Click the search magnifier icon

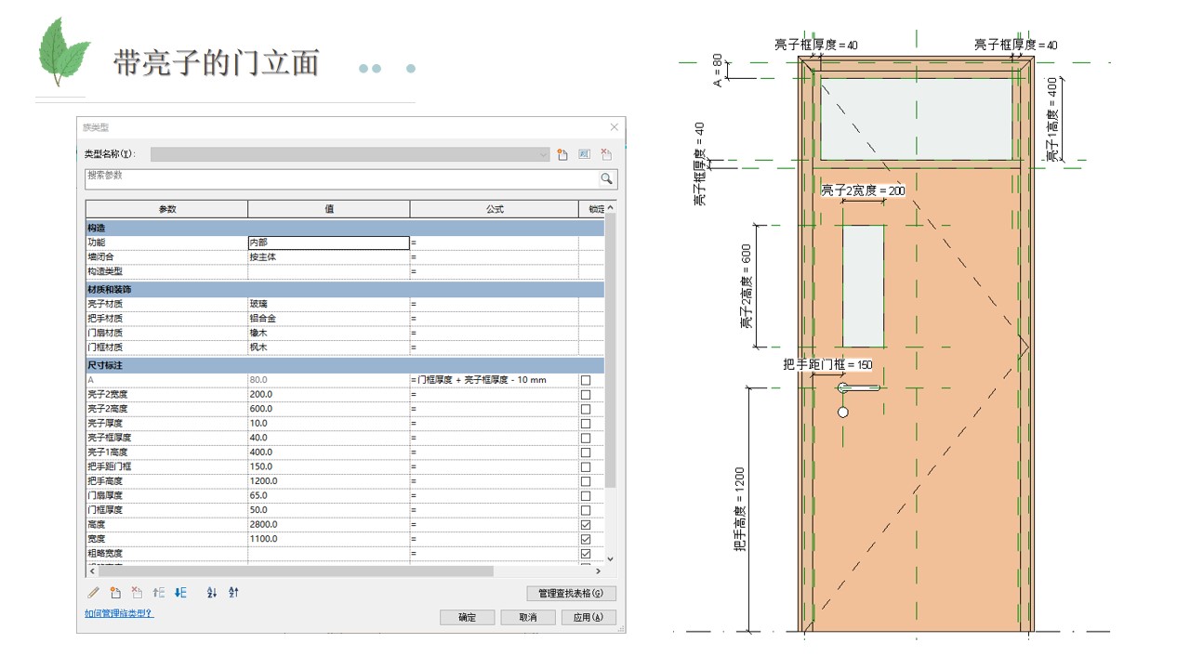606,178
